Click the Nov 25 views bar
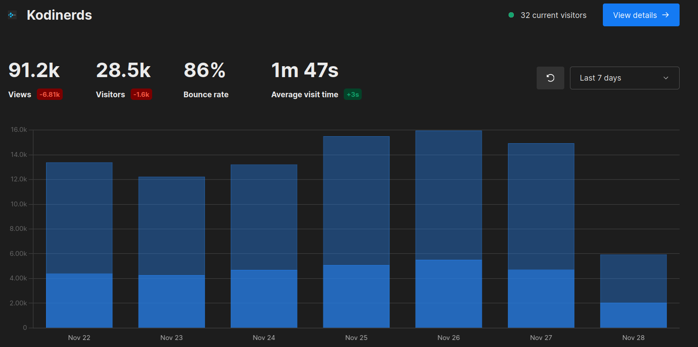The image size is (698, 347). coord(356,201)
